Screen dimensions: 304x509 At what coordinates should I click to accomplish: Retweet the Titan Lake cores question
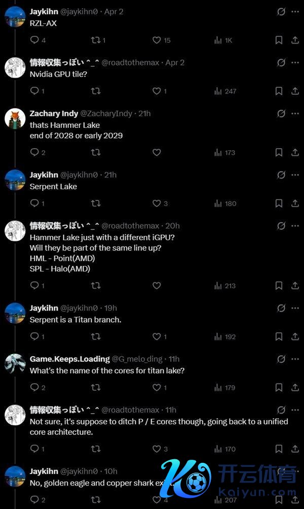pyautogui.click(x=95, y=388)
